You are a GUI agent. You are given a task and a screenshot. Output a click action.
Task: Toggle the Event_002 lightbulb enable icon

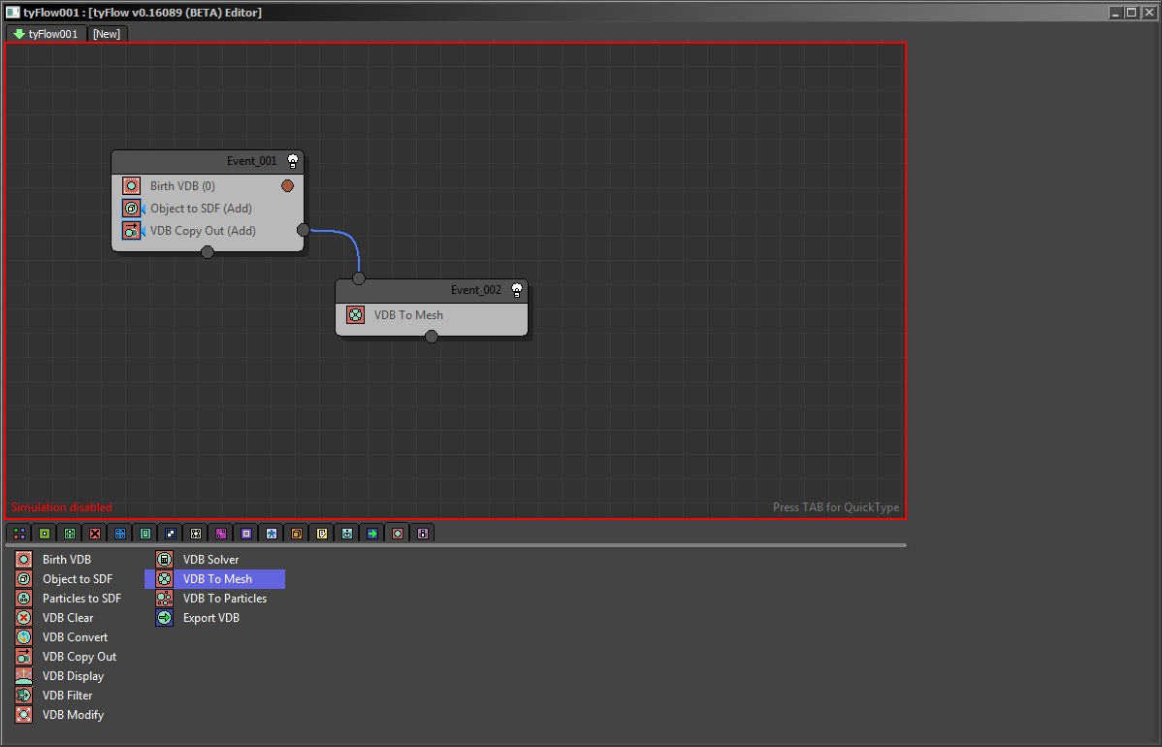coord(517,290)
